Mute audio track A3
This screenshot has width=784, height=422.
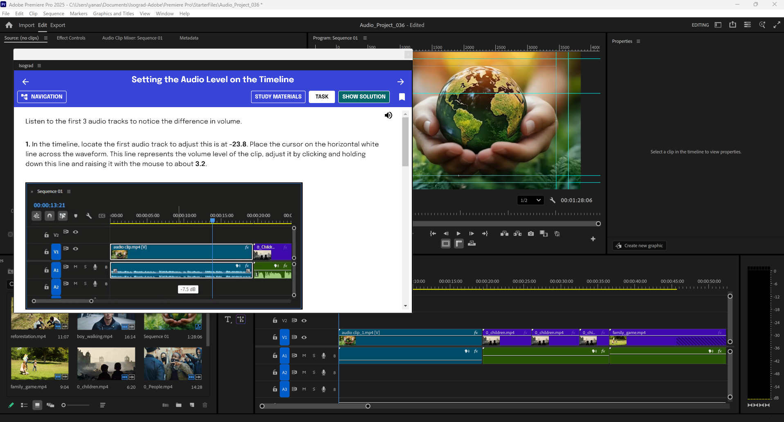[304, 389]
